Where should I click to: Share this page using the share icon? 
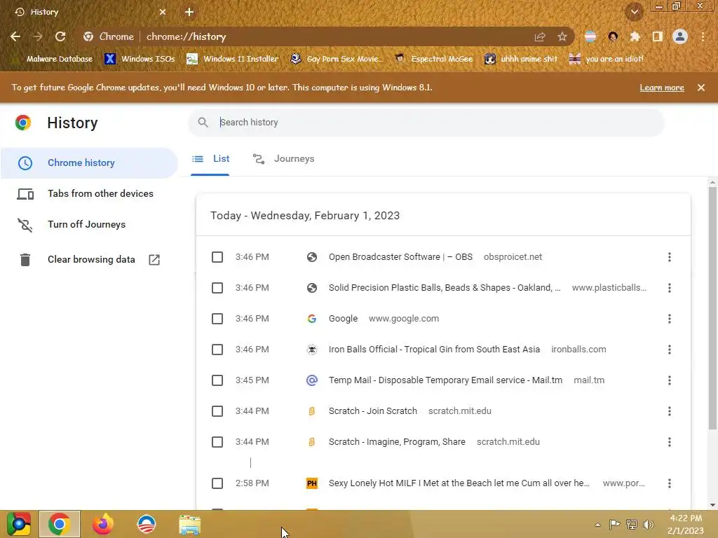(540, 37)
